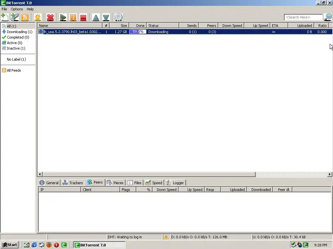This screenshot has height=249, width=333.
Task: Sort by the # queue column header
Action: pyautogui.click(x=106, y=26)
